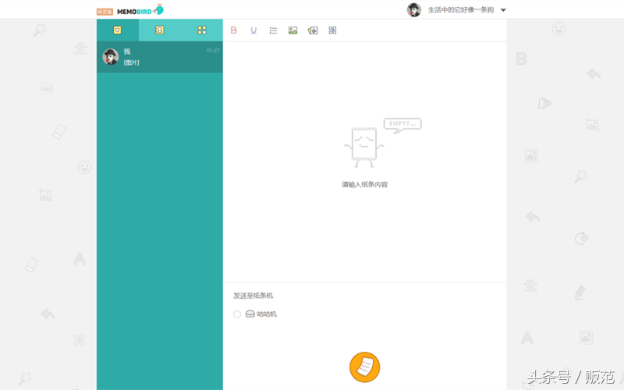Click the user profile avatar at top
The width and height of the screenshot is (624, 390).
pos(414,10)
